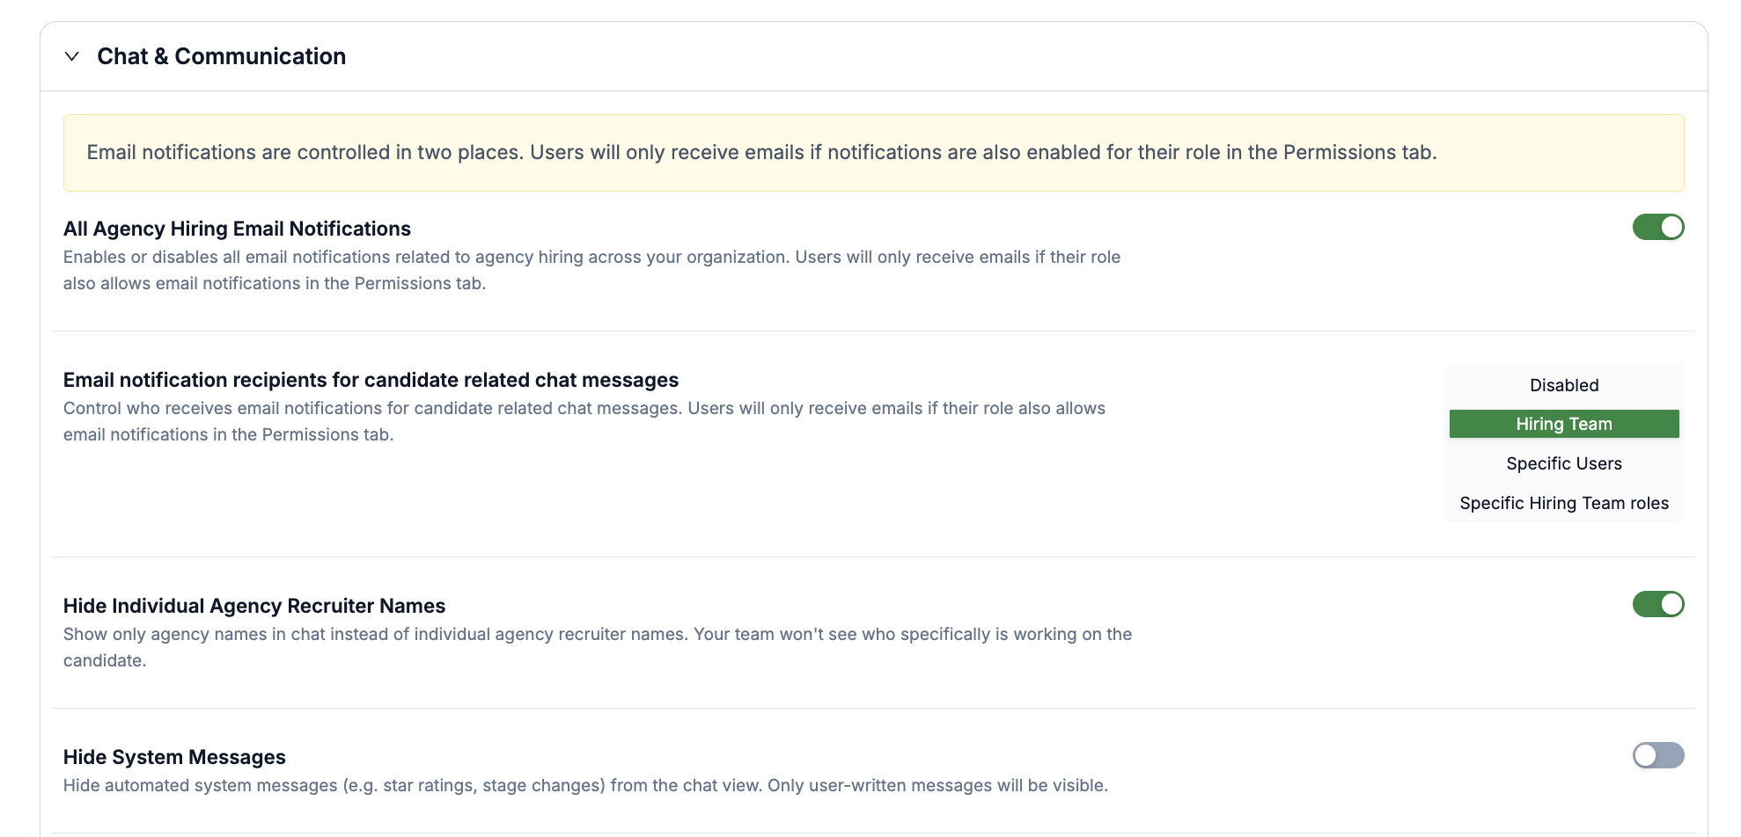Choose the highlighted Hiring Team option
1741x837 pixels.
click(1564, 424)
